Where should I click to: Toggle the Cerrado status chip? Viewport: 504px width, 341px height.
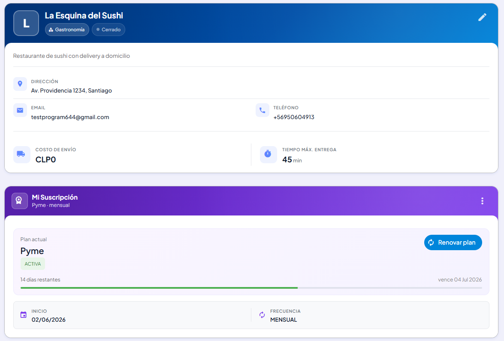109,30
